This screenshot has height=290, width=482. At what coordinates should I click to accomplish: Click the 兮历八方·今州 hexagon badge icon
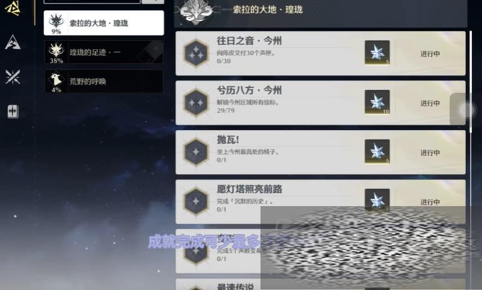196,103
